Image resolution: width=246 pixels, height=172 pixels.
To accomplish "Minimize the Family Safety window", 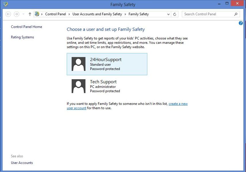I will tap(219, 3).
